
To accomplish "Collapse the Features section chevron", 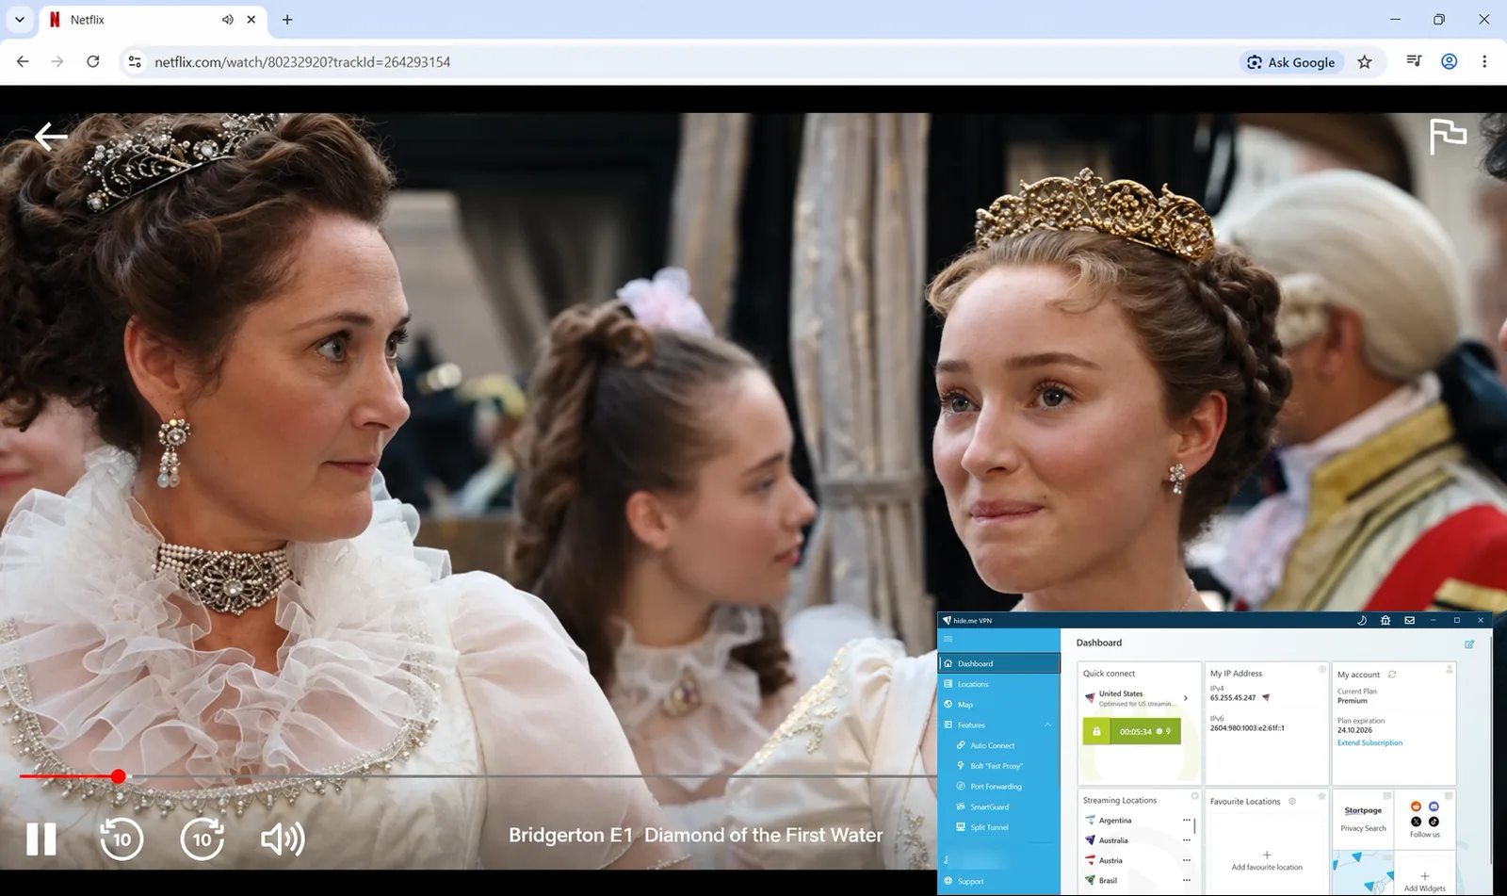I will click(1048, 725).
